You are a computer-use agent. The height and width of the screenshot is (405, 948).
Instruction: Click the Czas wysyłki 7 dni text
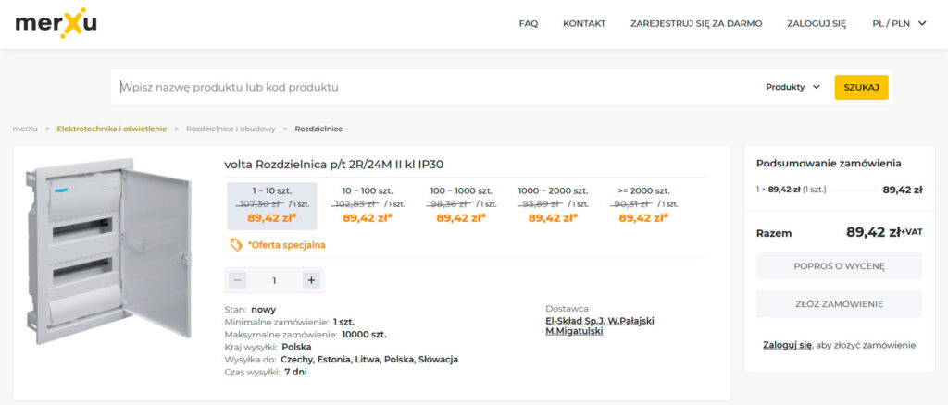point(266,372)
